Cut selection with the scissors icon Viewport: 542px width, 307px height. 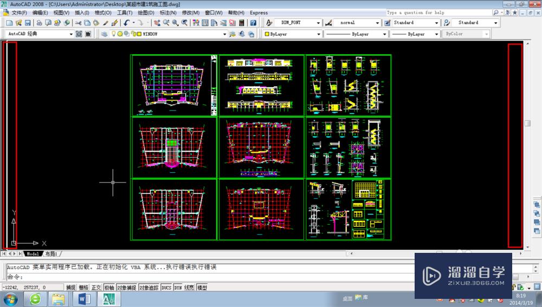point(79,23)
